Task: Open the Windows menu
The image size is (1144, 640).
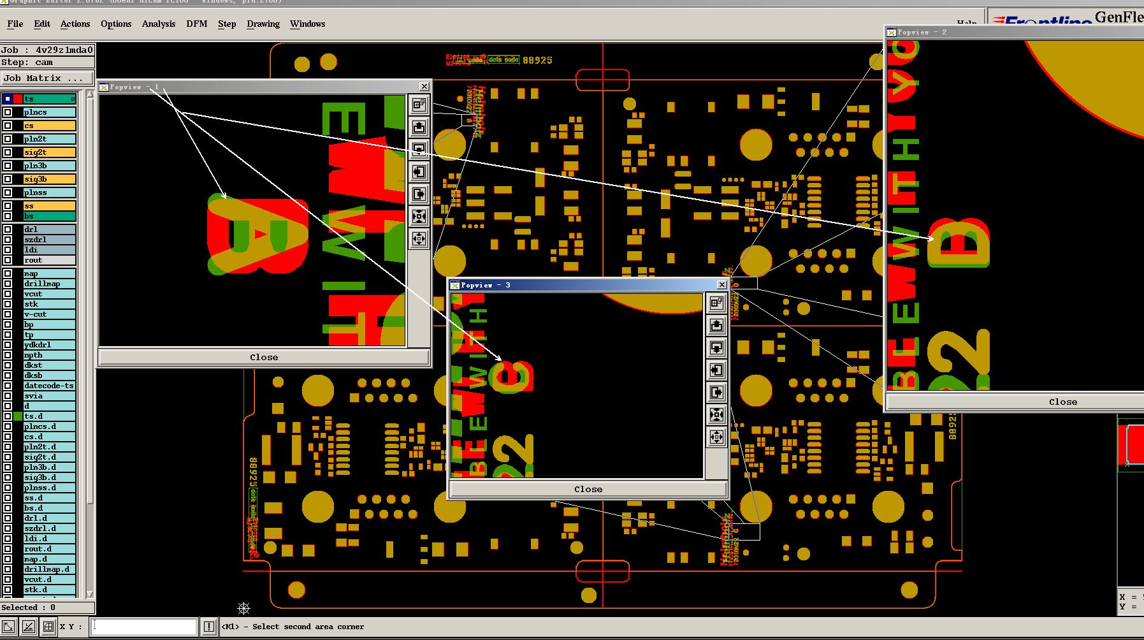Action: [307, 24]
